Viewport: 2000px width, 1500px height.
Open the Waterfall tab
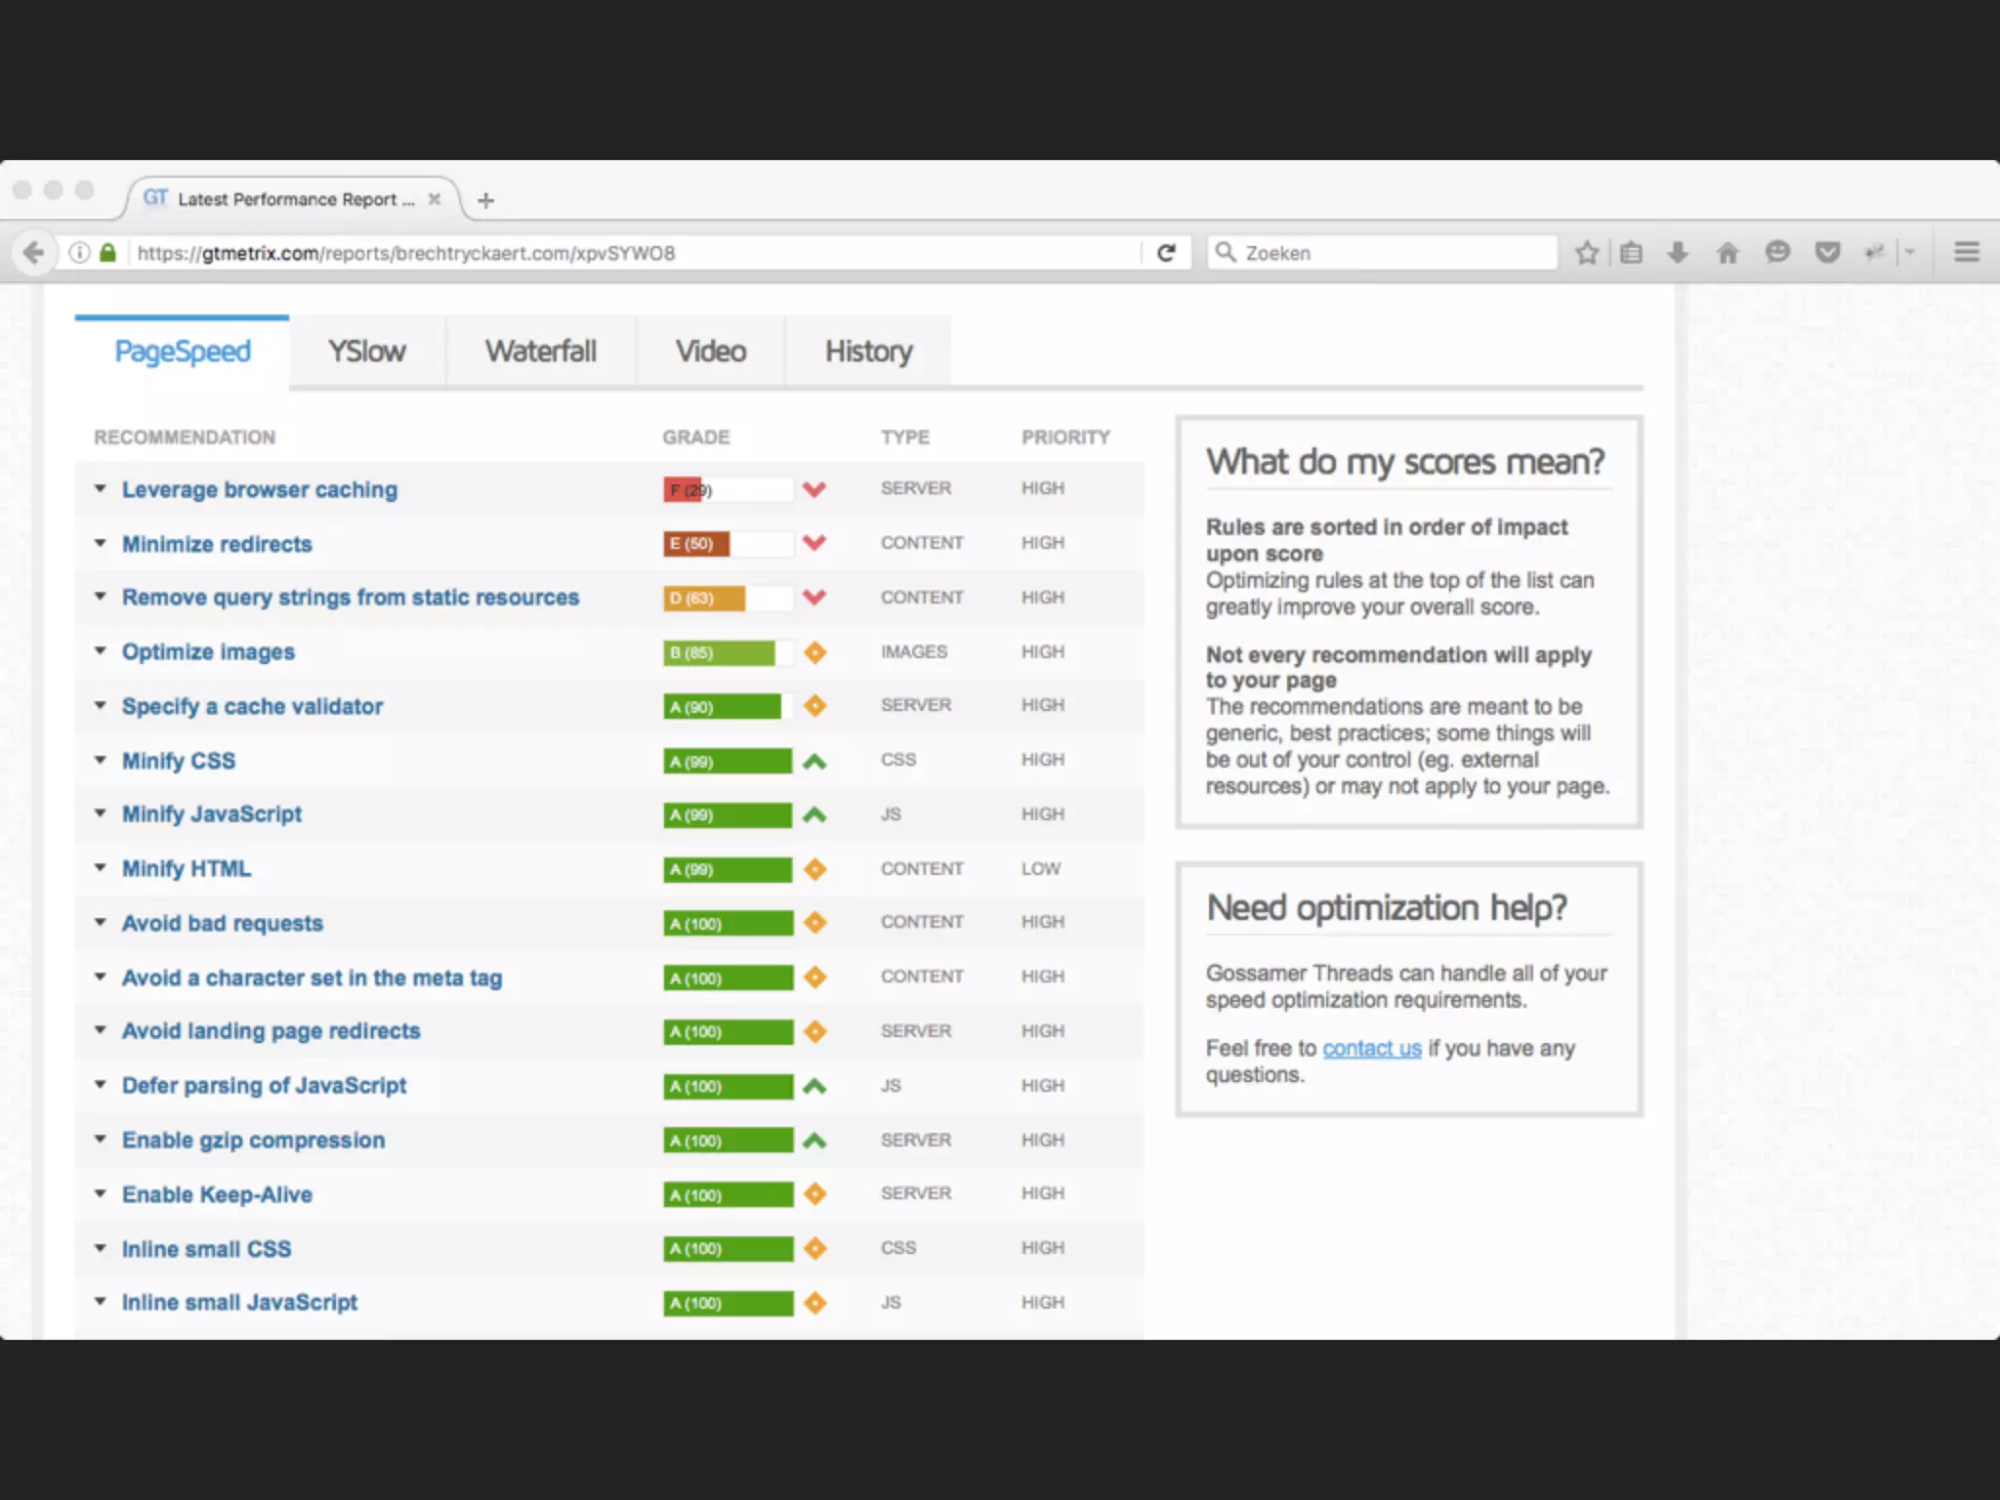(x=540, y=352)
